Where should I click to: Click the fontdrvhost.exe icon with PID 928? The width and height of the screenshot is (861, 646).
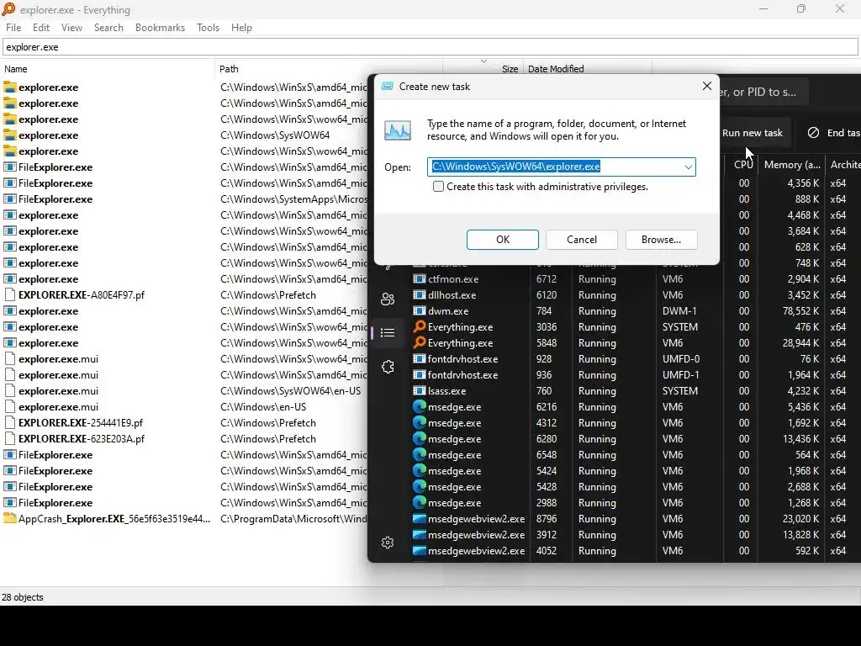pyautogui.click(x=420, y=358)
